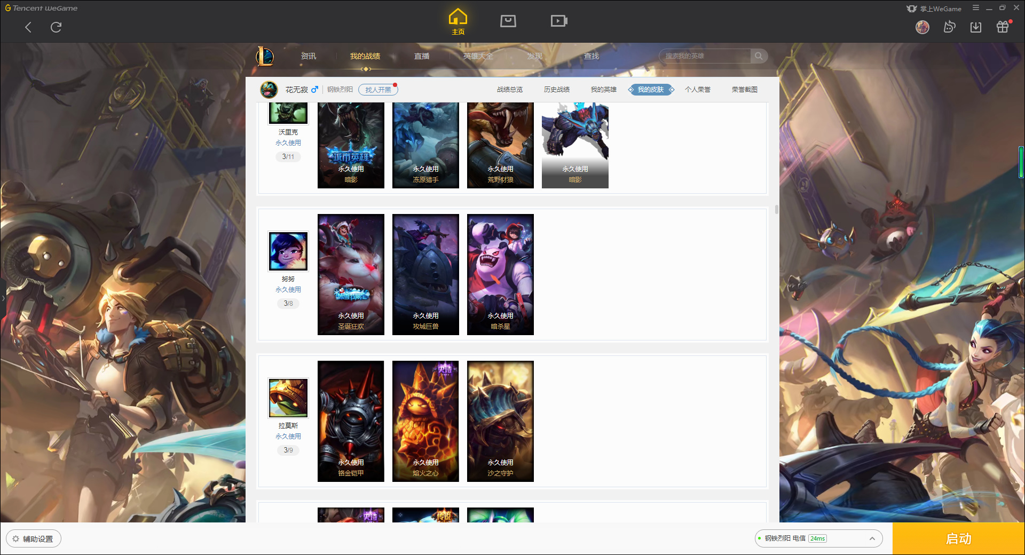This screenshot has width=1025, height=555.
Task: Click the 沃里克 champion portrait
Action: [x=288, y=113]
